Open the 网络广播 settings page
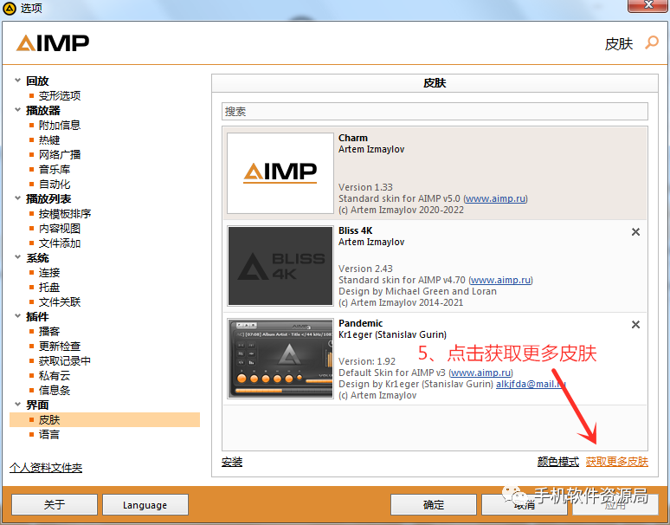Screen dimensions: 670x525 [x=60, y=154]
